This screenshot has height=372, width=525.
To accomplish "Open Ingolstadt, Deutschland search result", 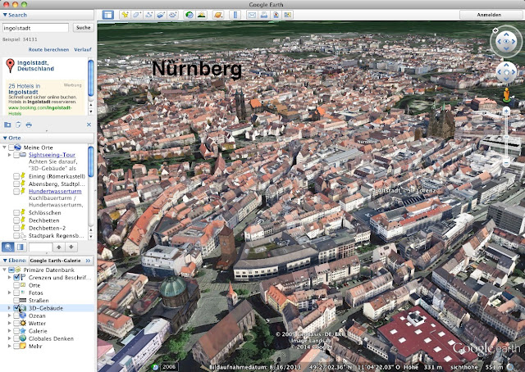I will tap(35, 66).
